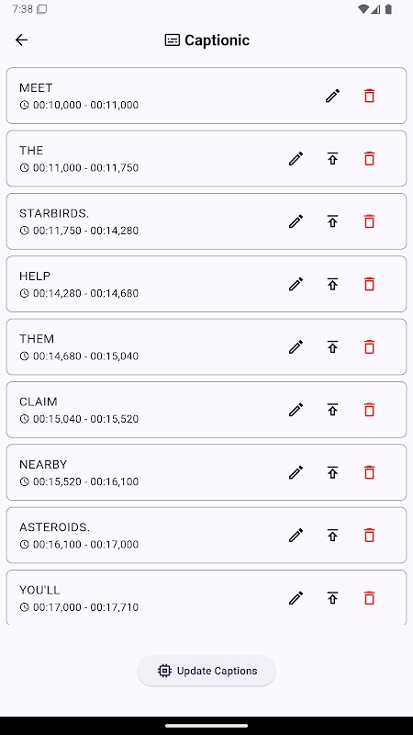Tap the Captionic title logo

(x=173, y=40)
